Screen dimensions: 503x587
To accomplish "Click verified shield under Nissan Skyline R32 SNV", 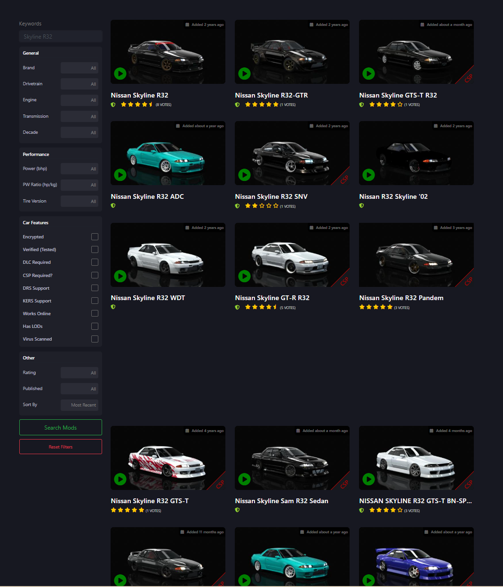I will [237, 206].
